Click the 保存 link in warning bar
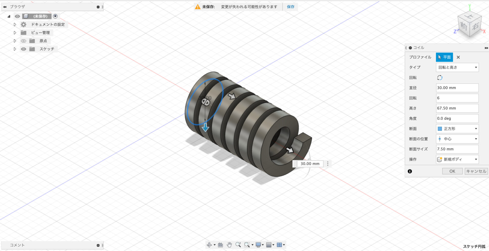Viewport: 489px width, 251px height. coord(291,7)
